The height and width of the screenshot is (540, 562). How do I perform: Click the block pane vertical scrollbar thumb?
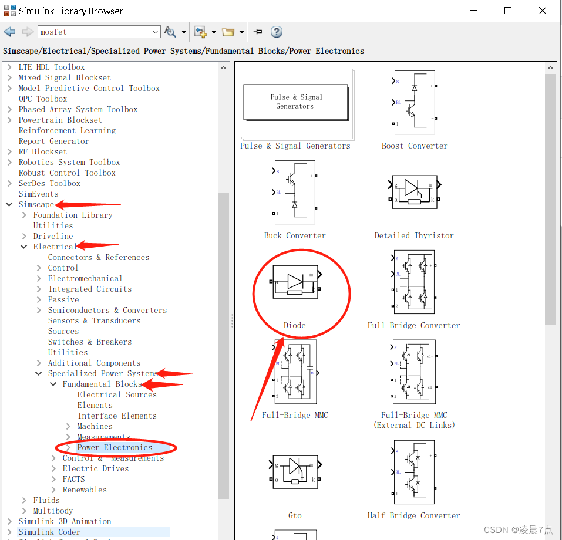550,199
